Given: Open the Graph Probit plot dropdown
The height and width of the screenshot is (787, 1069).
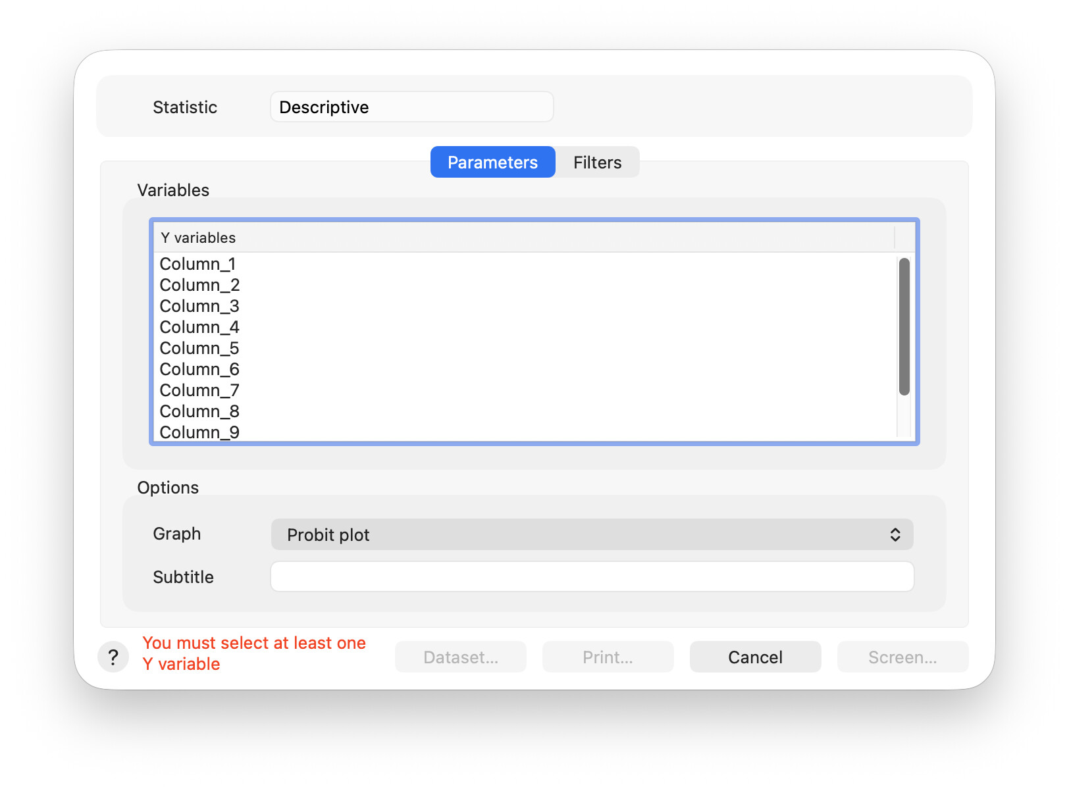Looking at the screenshot, I should pos(592,534).
